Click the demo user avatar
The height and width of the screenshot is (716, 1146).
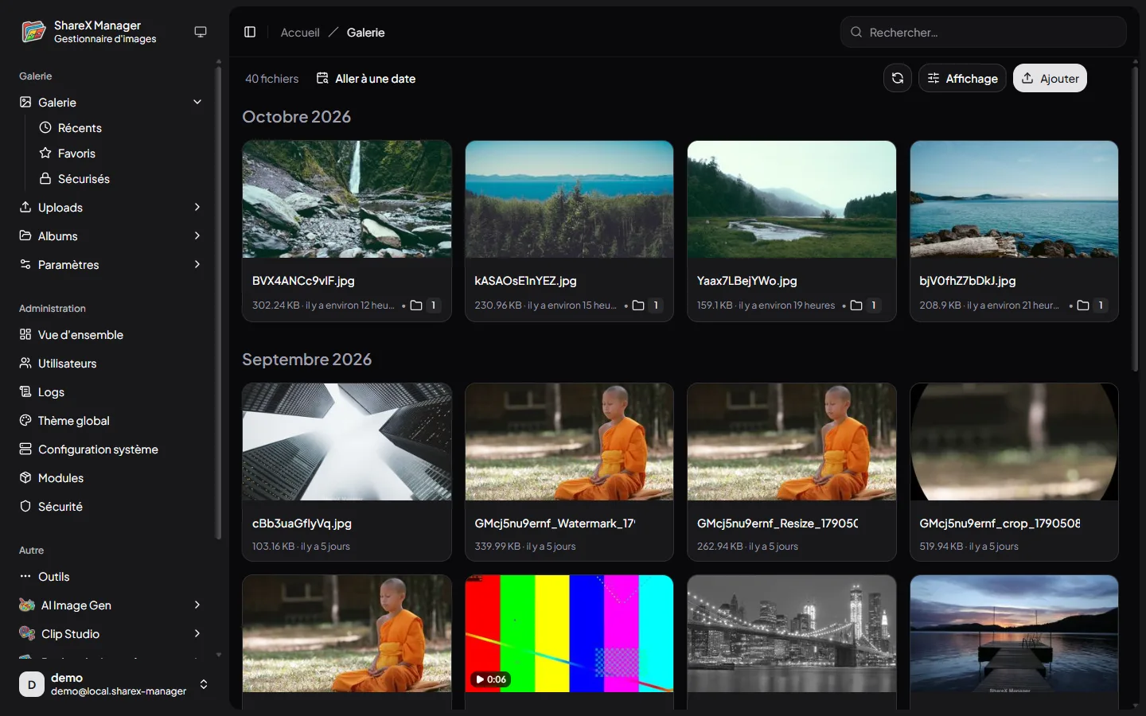pos(32,684)
